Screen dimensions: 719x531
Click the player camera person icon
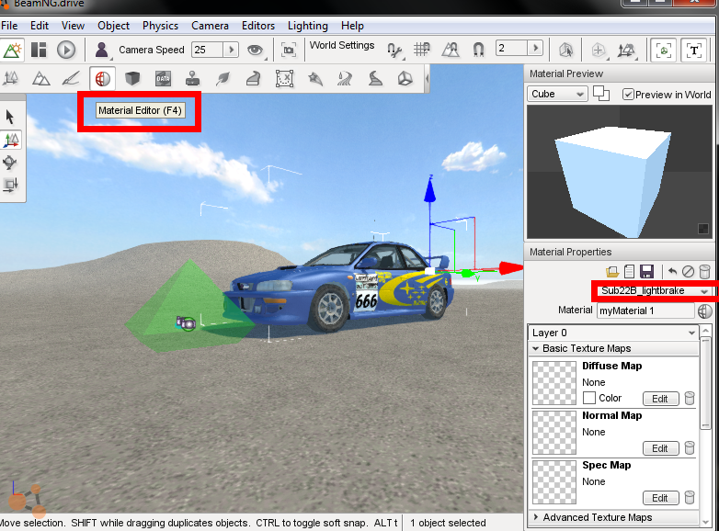pos(102,50)
